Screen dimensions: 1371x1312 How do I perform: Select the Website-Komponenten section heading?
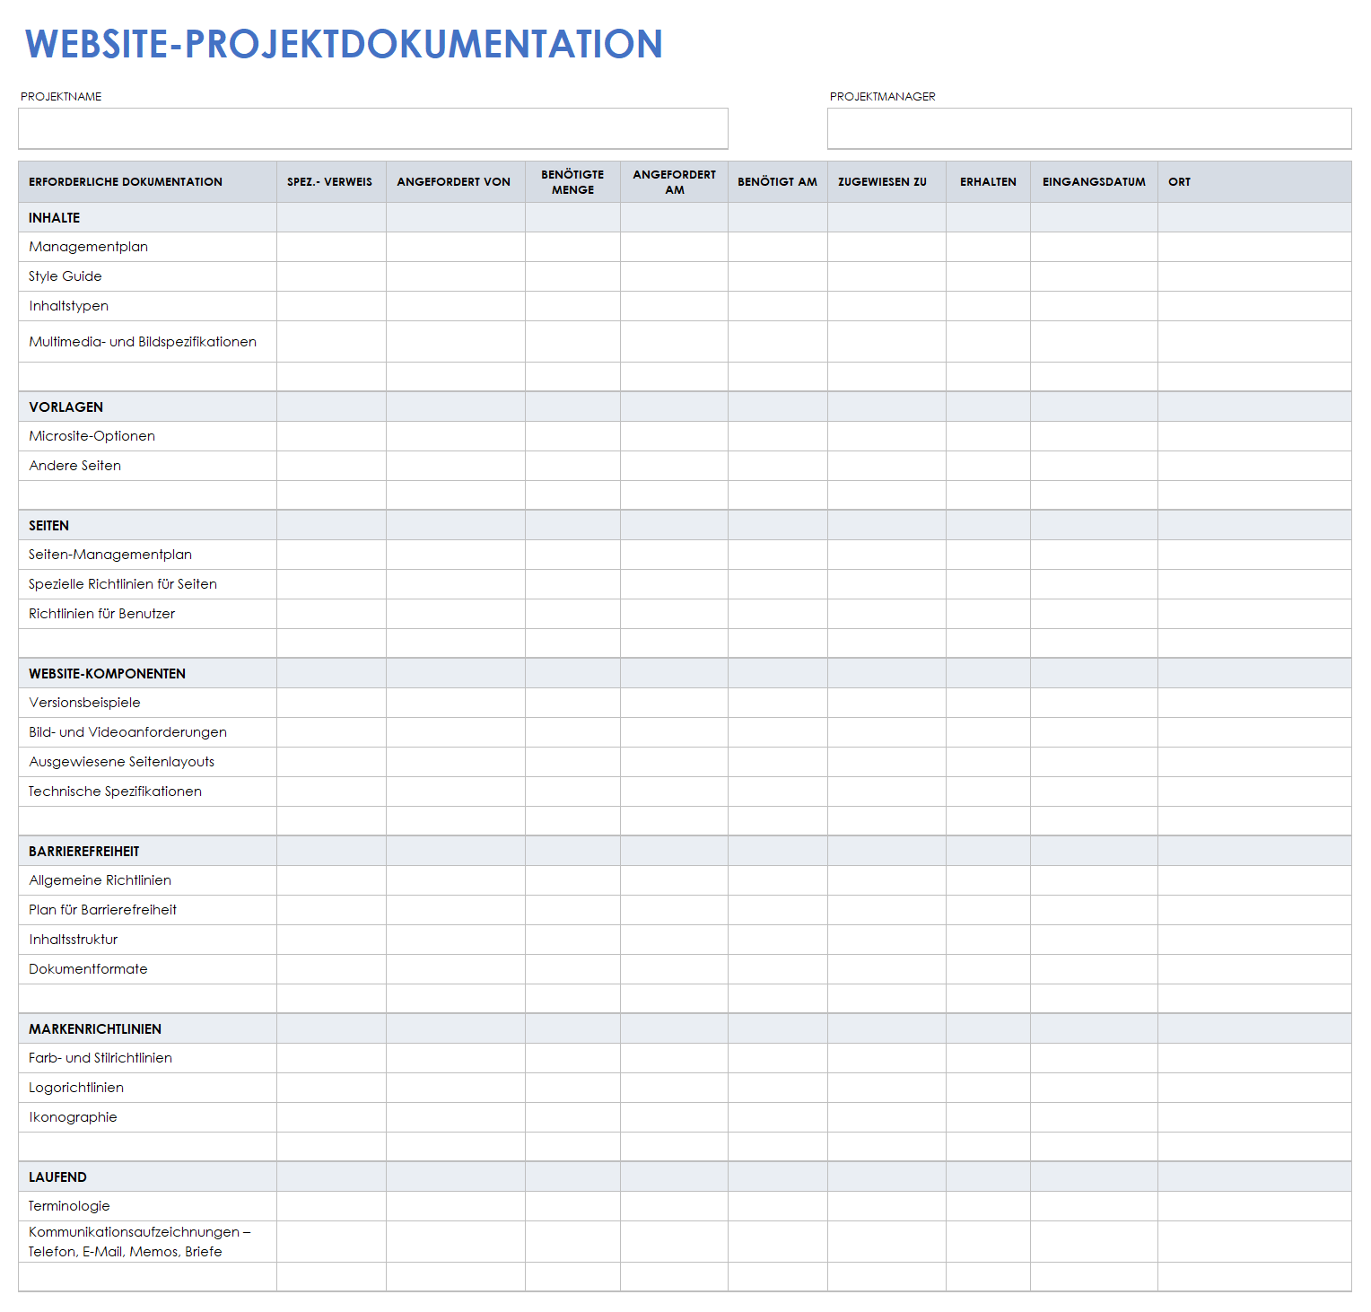point(108,674)
